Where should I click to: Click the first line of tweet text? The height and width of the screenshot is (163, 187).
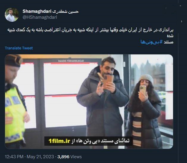point(90,30)
